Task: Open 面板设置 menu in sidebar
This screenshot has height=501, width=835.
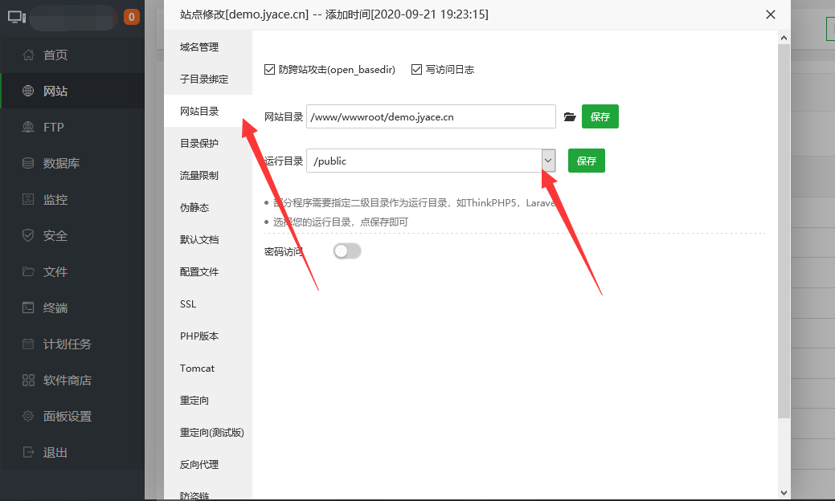Action: click(72, 417)
